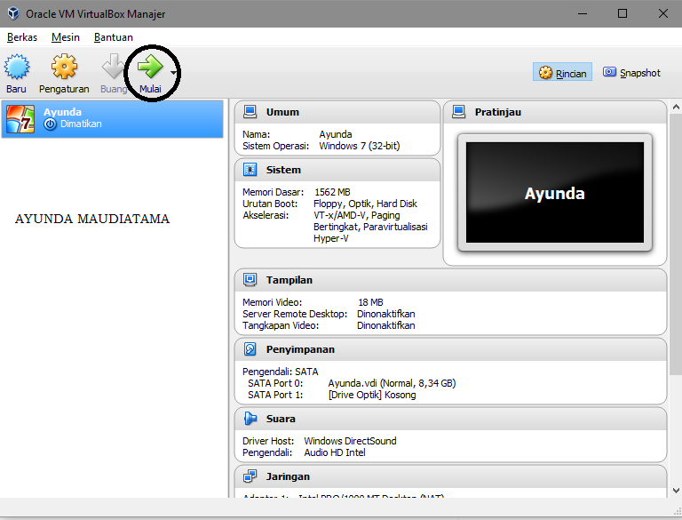
Task: Click 'Windows DirectSound' driver text
Action: 350,441
